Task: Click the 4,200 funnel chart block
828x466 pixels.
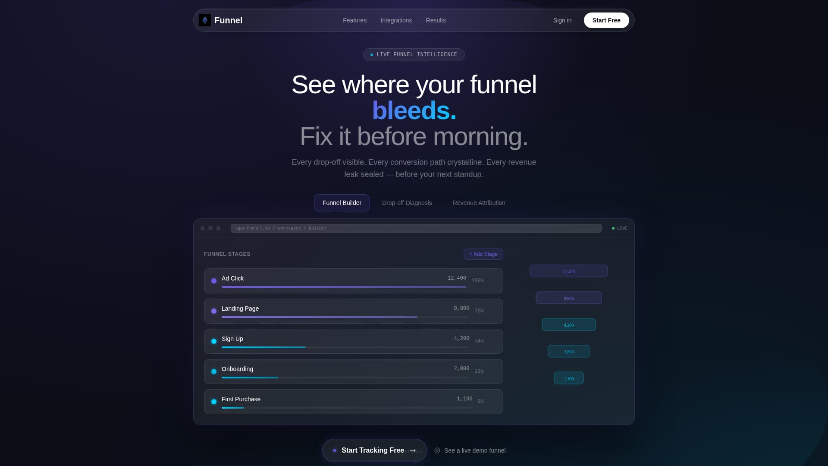Action: (x=568, y=324)
